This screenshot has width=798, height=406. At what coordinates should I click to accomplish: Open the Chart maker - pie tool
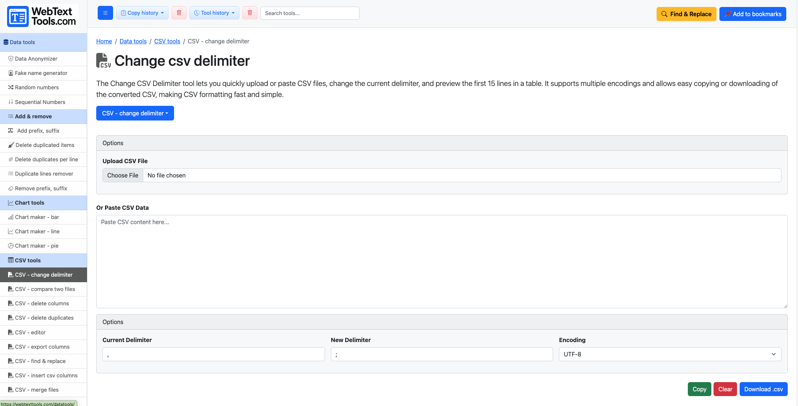[x=43, y=246]
